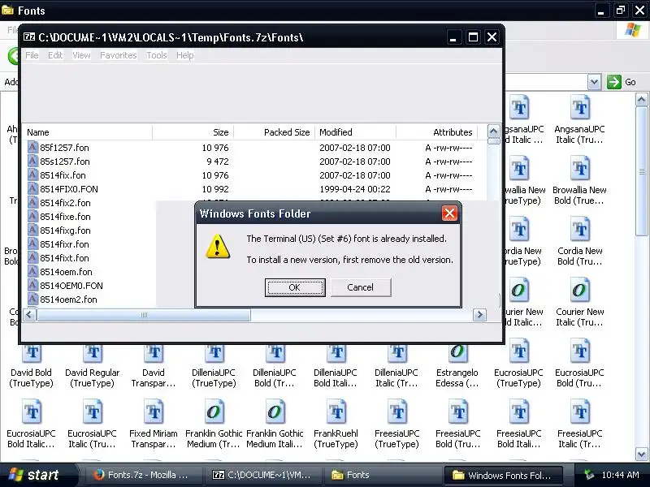Select 8514fix2.fon file icon

[33, 202]
